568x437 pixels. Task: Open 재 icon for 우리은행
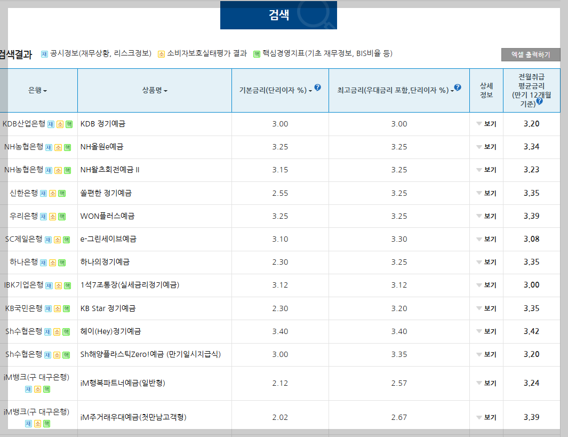pyautogui.click(x=44, y=217)
